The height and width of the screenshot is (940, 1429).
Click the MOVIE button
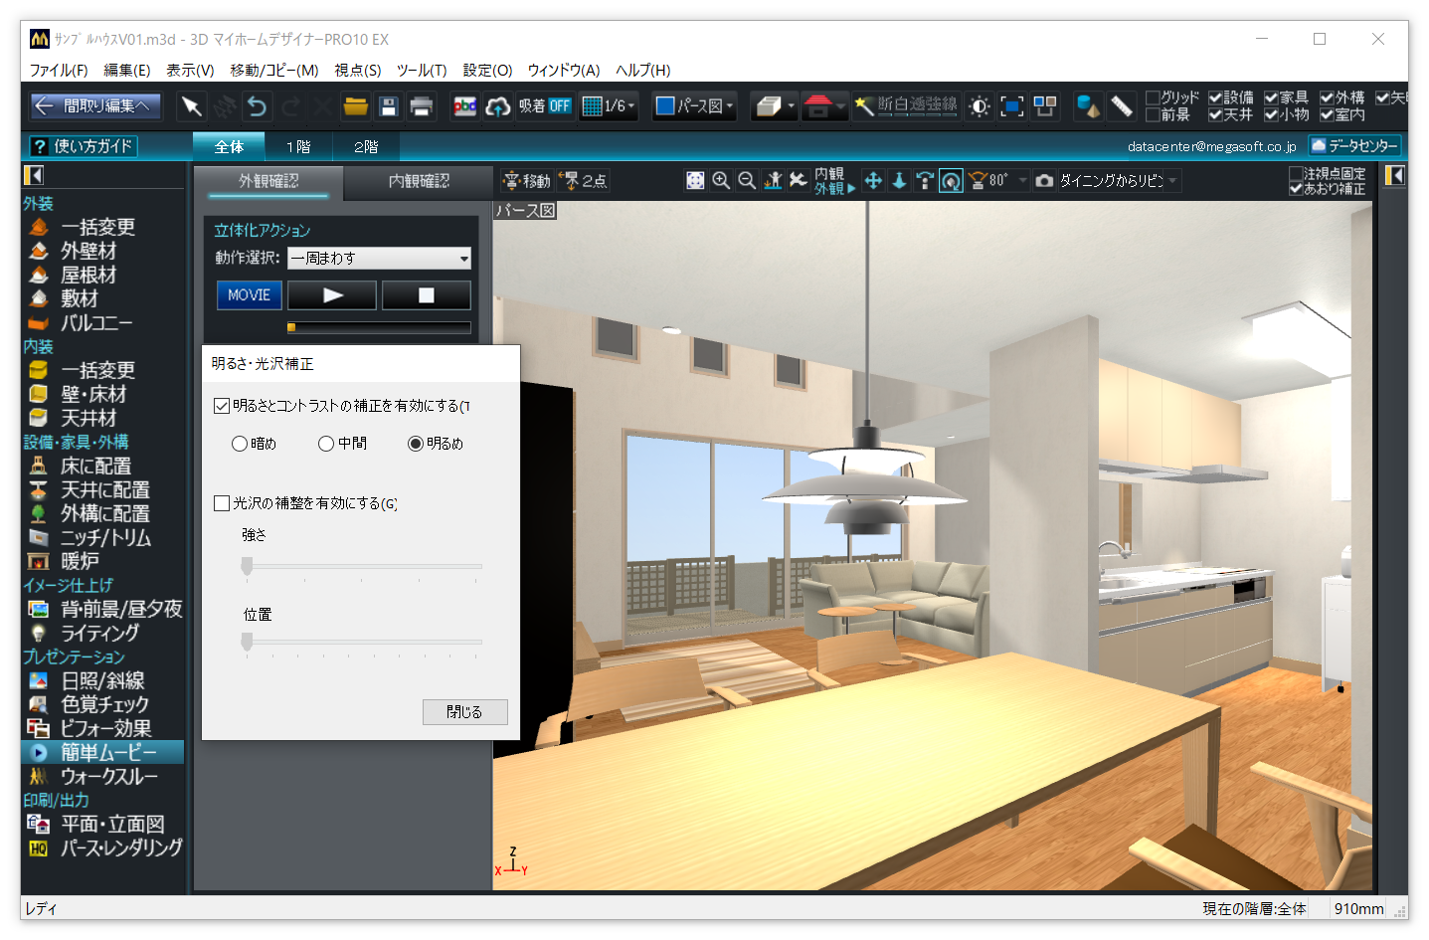coord(249,295)
